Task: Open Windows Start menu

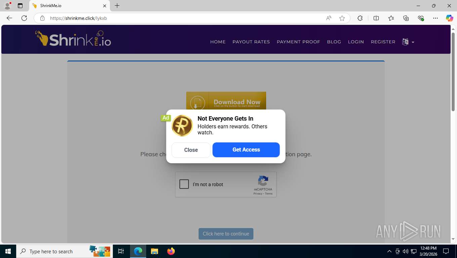Action: [x=8, y=251]
